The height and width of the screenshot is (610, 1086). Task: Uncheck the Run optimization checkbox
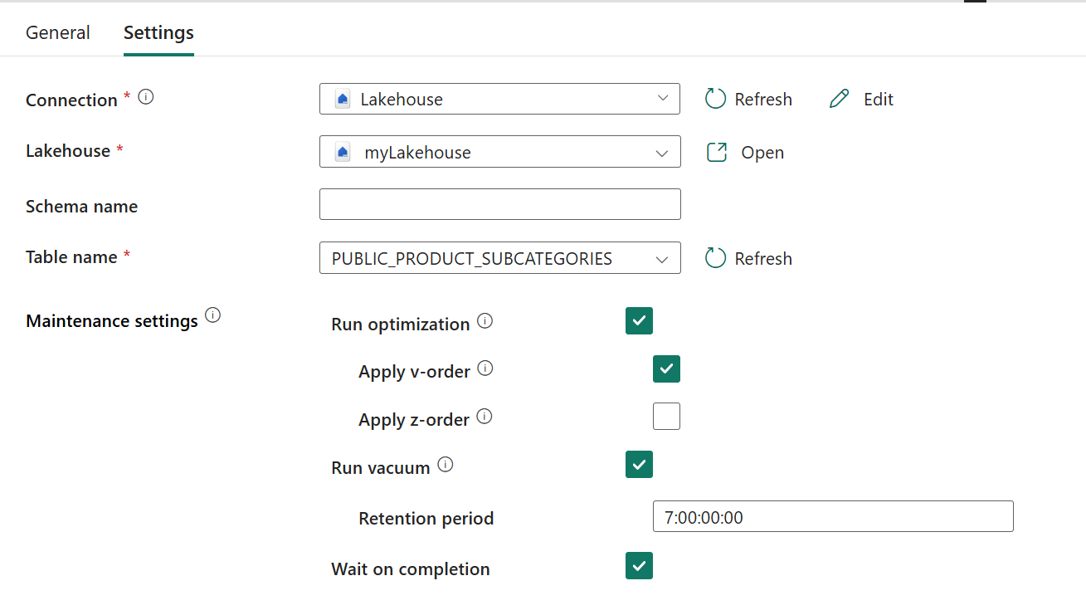(x=639, y=320)
